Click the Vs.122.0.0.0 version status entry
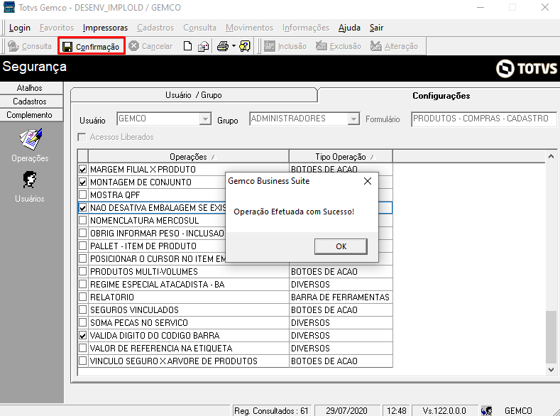The image size is (560, 416). [444, 410]
